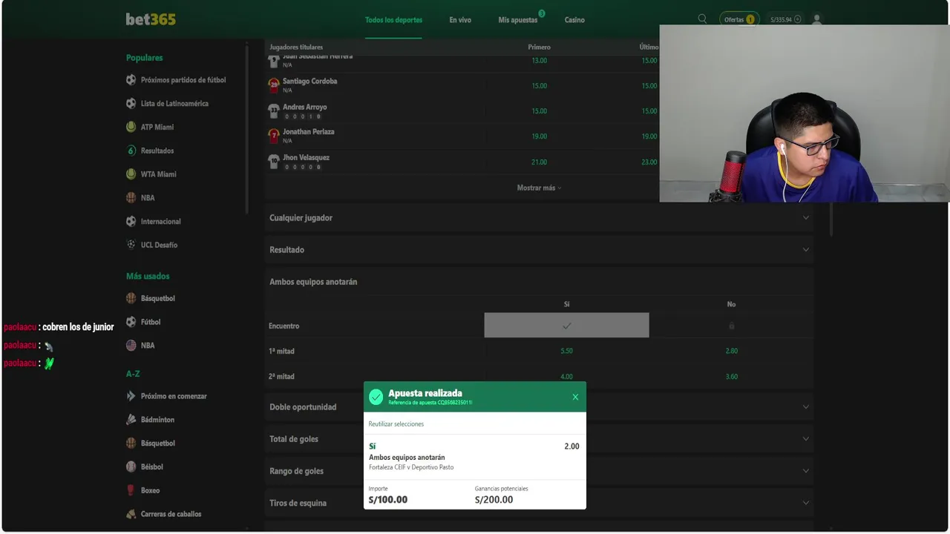Click the Béisbol icon

(131, 467)
